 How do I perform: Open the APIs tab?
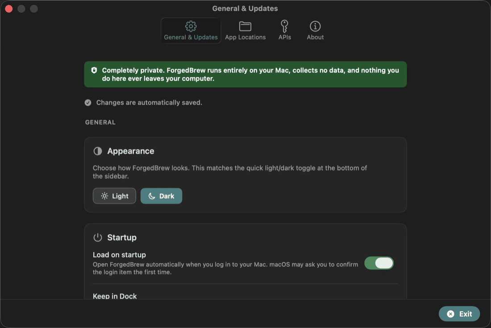point(284,31)
